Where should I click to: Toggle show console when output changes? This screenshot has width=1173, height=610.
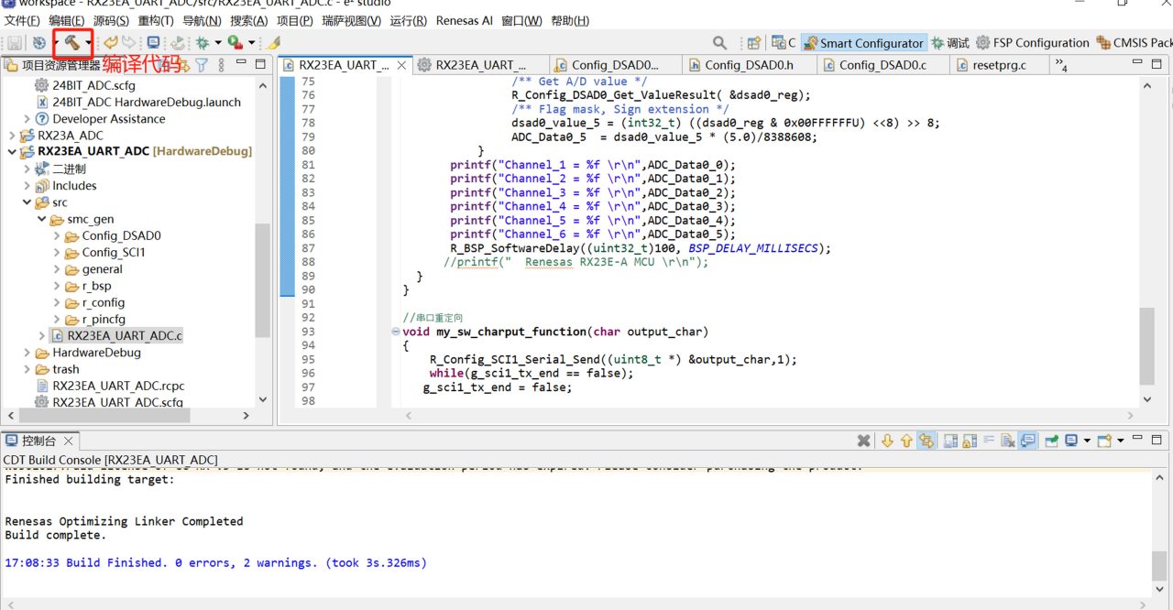[x=1027, y=441]
